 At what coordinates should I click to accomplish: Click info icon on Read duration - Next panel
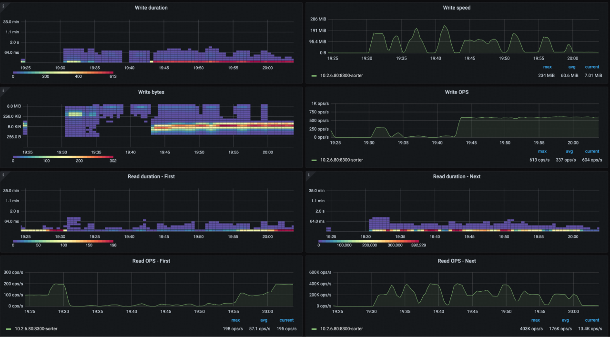[x=308, y=174]
